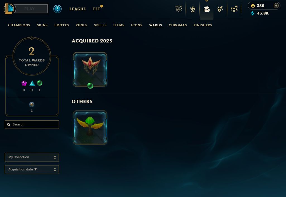Select the green winged ward thumbnail
Viewport: 286px width, 197px height.
pos(90,127)
